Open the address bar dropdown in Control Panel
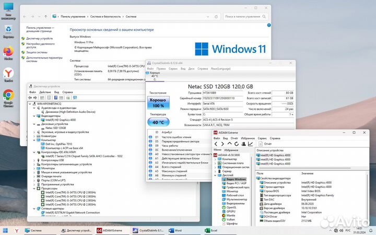Viewport: 376px width, 235px height. pyautogui.click(x=208, y=17)
